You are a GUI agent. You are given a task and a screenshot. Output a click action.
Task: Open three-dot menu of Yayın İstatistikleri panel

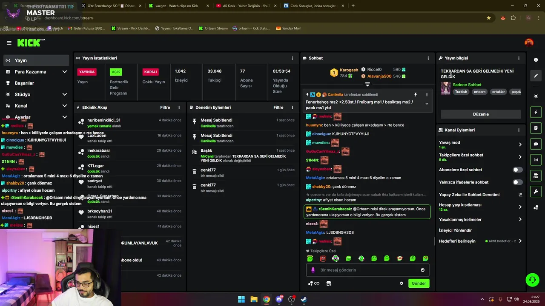coord(292,58)
